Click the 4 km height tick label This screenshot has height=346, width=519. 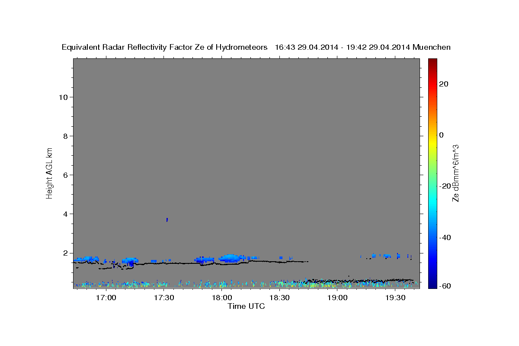[x=66, y=214]
